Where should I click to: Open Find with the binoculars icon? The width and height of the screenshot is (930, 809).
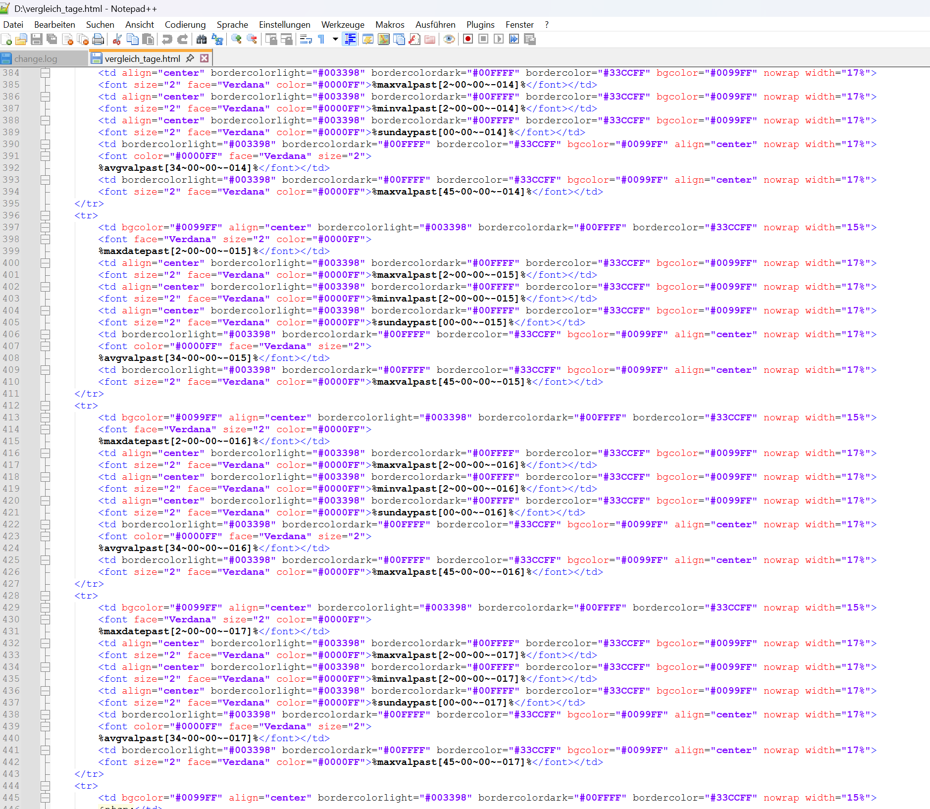point(202,39)
